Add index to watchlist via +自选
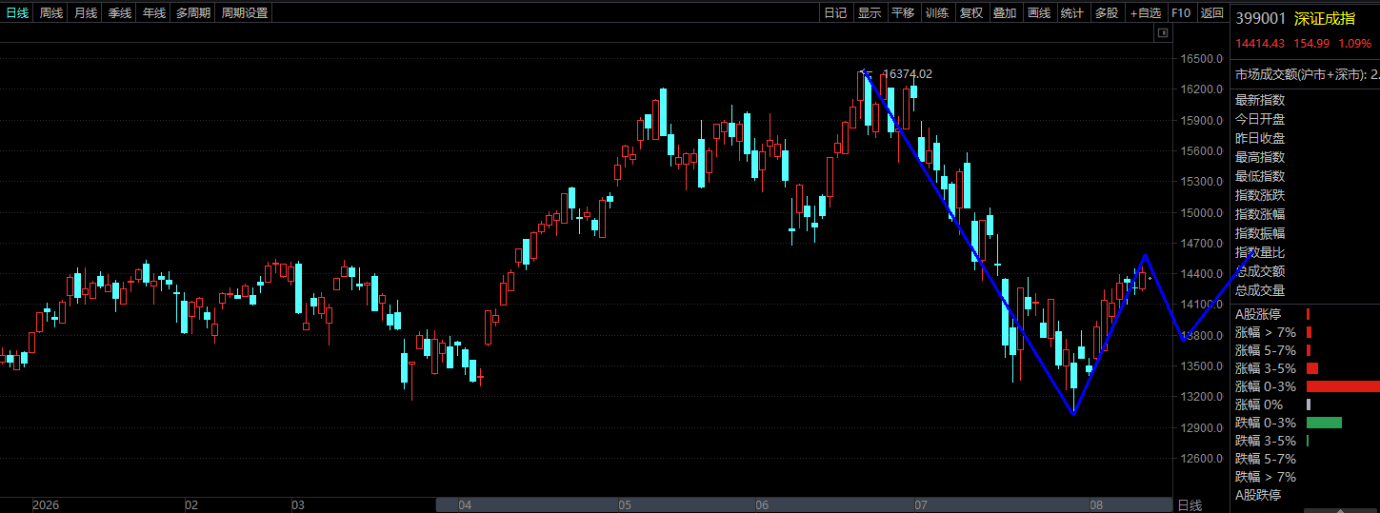The width and height of the screenshot is (1380, 513). click(1146, 12)
